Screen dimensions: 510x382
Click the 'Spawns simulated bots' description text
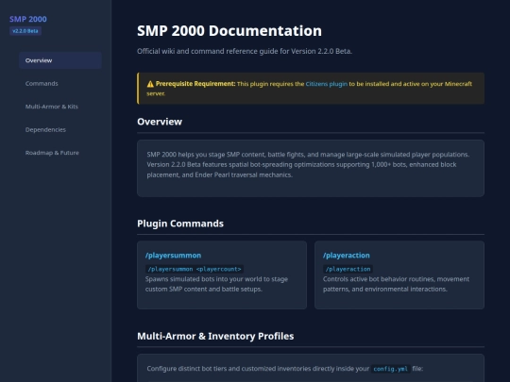point(216,284)
